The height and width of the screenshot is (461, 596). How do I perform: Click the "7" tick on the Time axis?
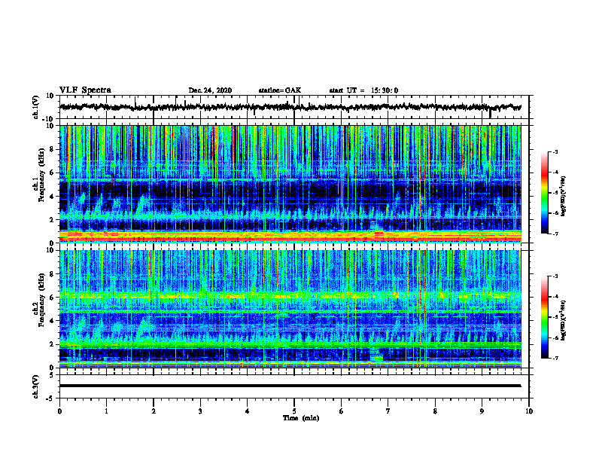click(388, 411)
